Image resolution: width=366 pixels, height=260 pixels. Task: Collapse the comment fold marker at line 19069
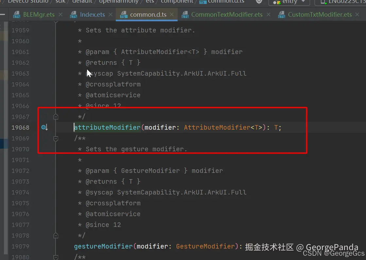(56, 139)
